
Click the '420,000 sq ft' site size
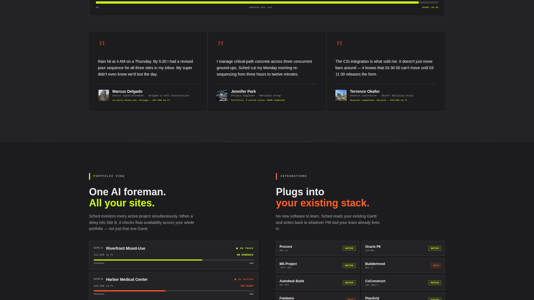pyautogui.click(x=103, y=286)
